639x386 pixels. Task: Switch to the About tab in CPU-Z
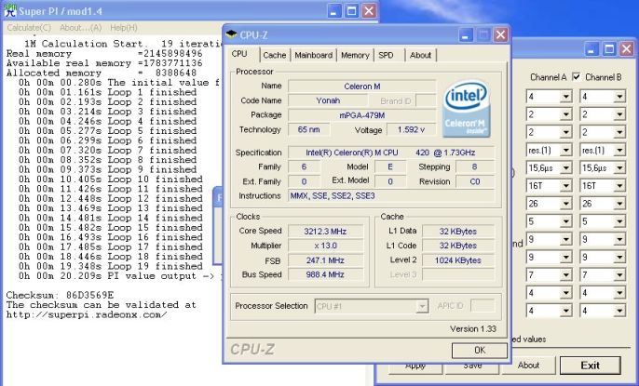point(420,55)
